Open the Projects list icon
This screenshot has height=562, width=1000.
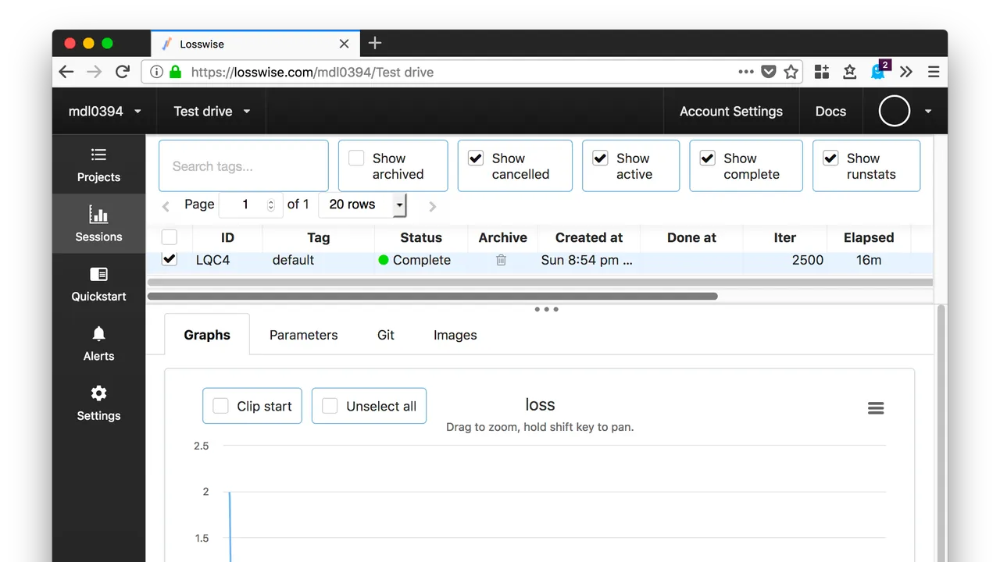[x=98, y=155]
